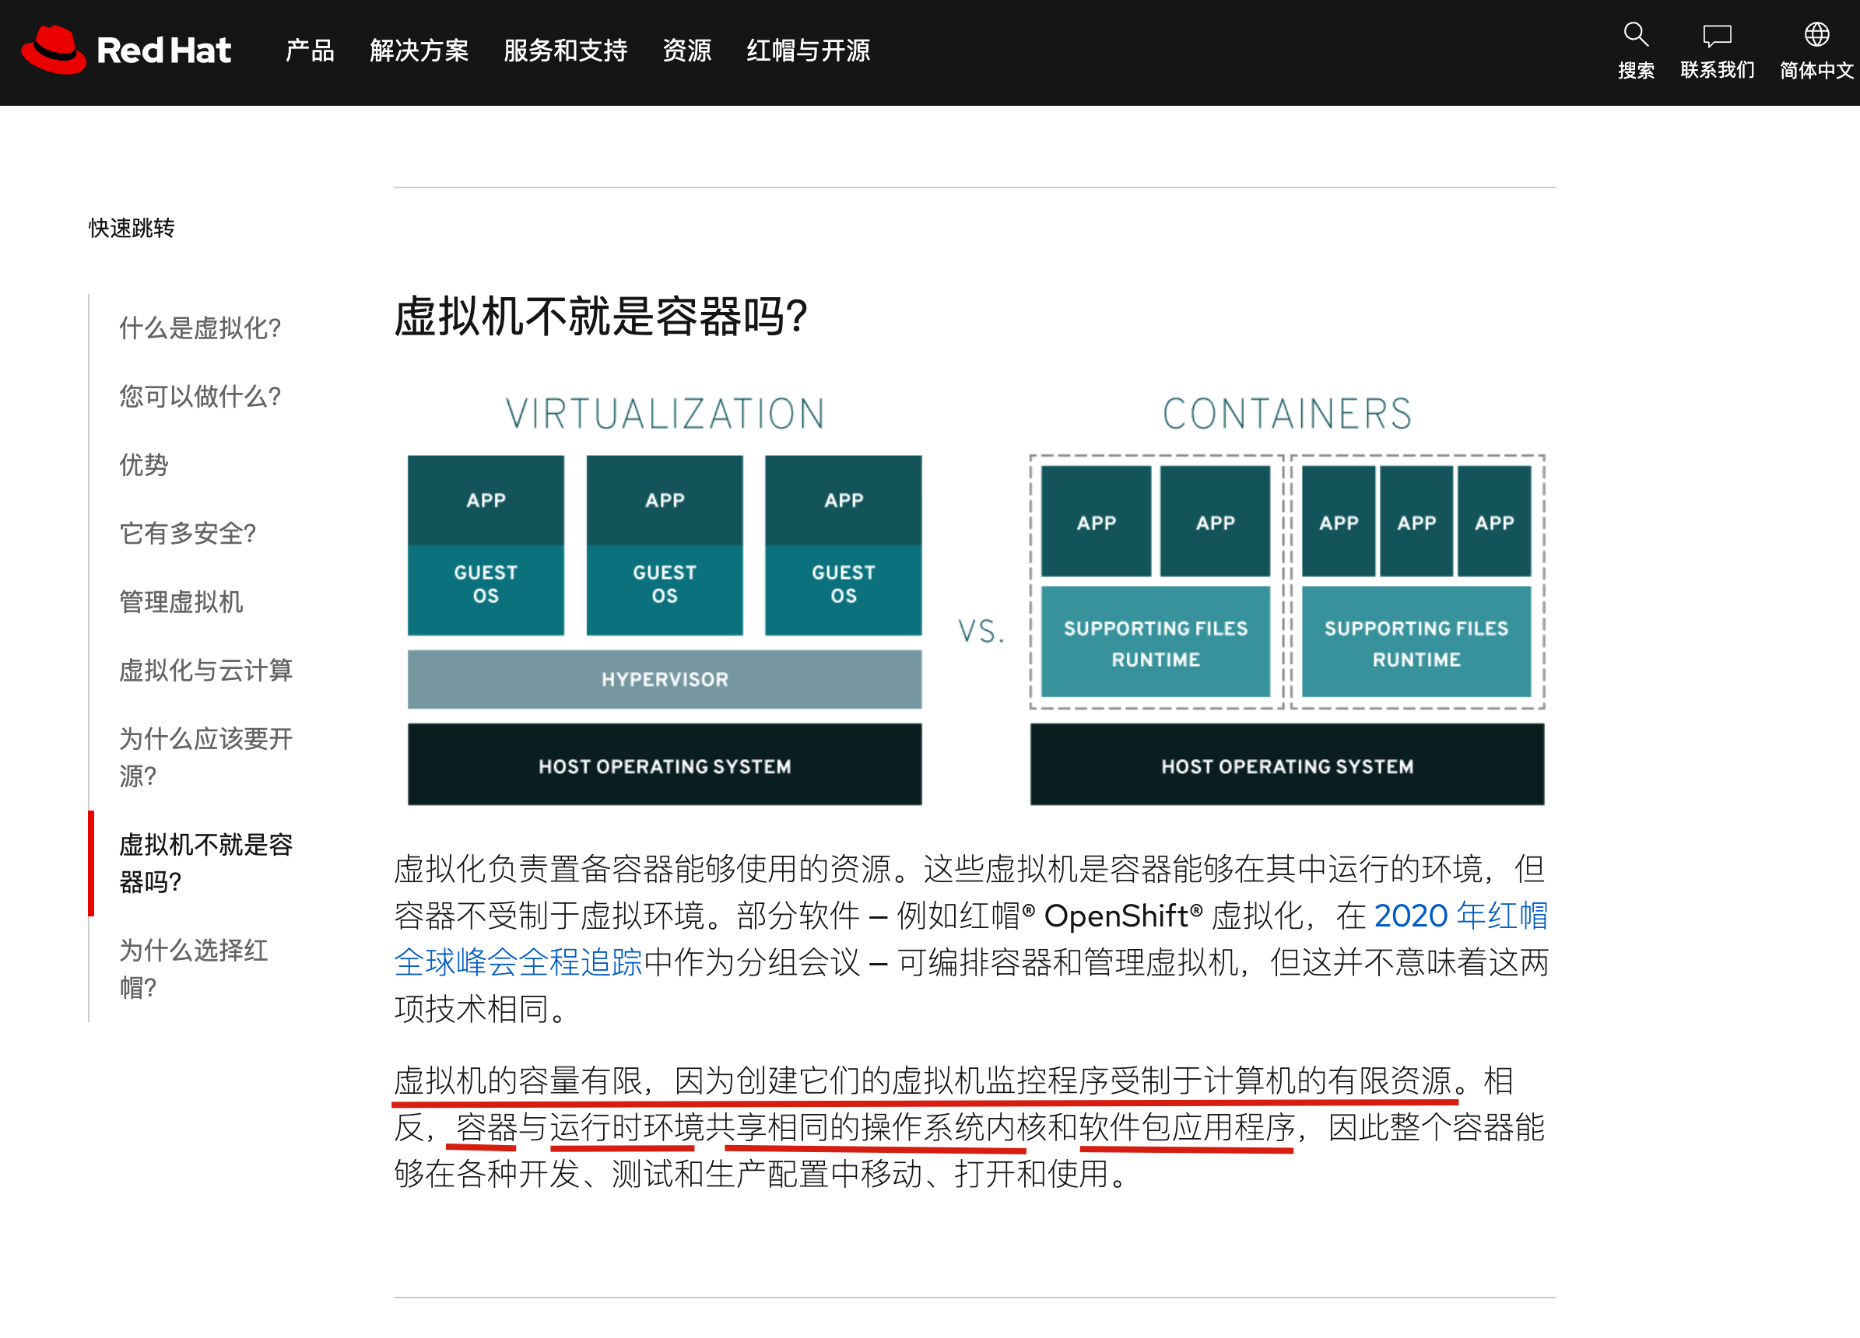Screen dimensions: 1860x1338
Task: Go to 优势 sidebar link
Action: coord(143,465)
